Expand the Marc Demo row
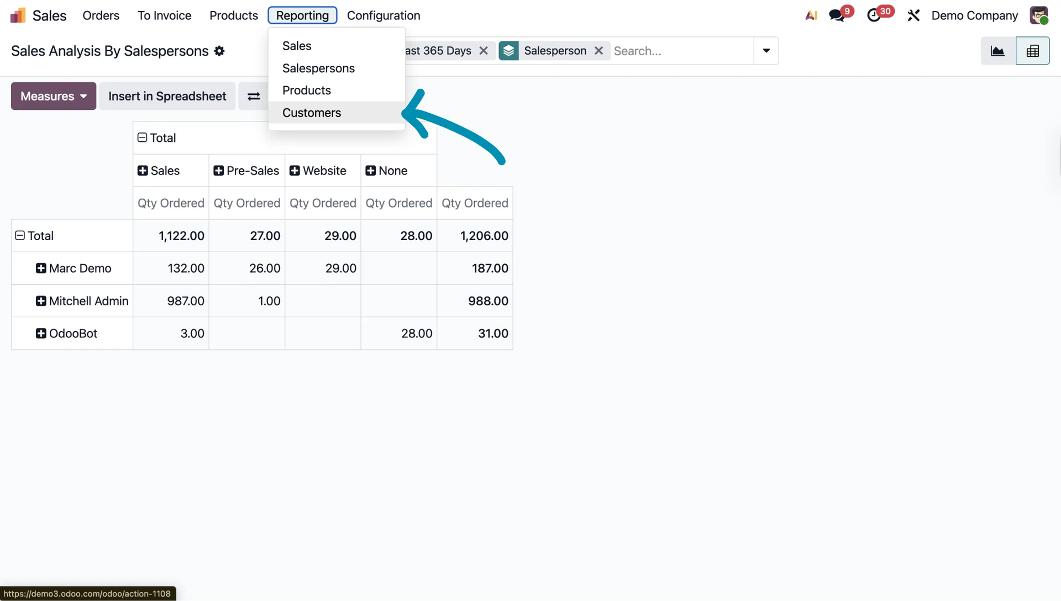The image size is (1061, 601). pyautogui.click(x=41, y=268)
